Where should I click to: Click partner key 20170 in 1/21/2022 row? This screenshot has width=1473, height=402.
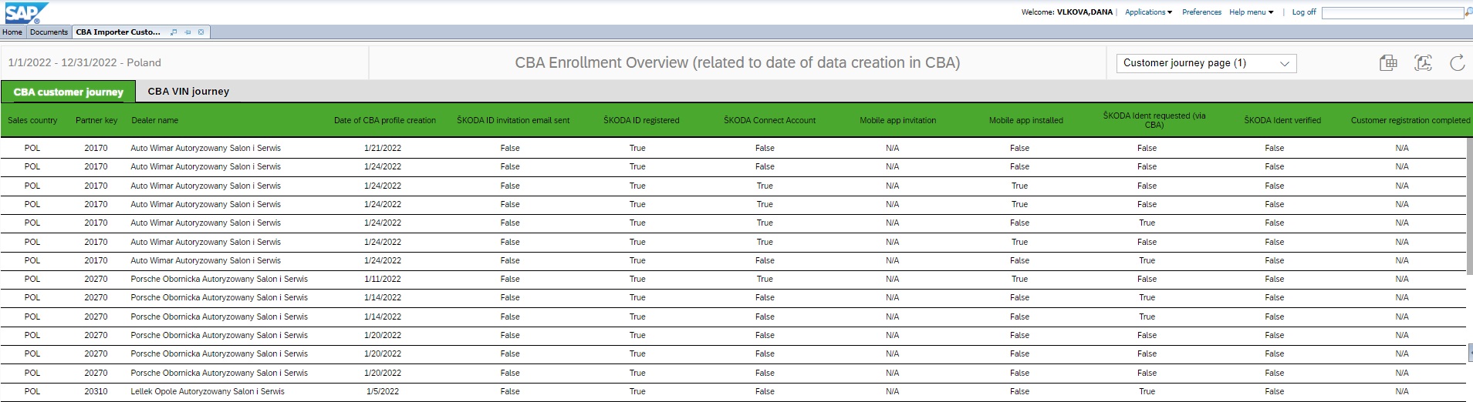[x=96, y=148]
